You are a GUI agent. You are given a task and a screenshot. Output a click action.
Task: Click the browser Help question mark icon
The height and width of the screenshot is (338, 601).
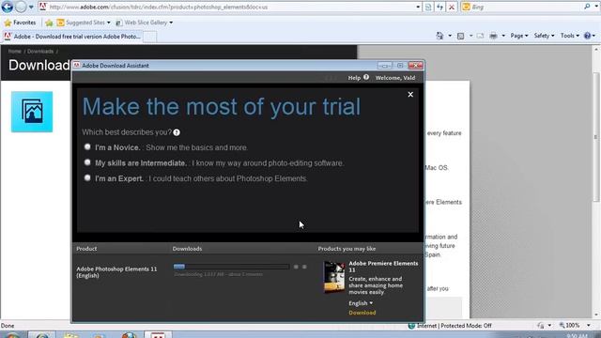click(587, 36)
